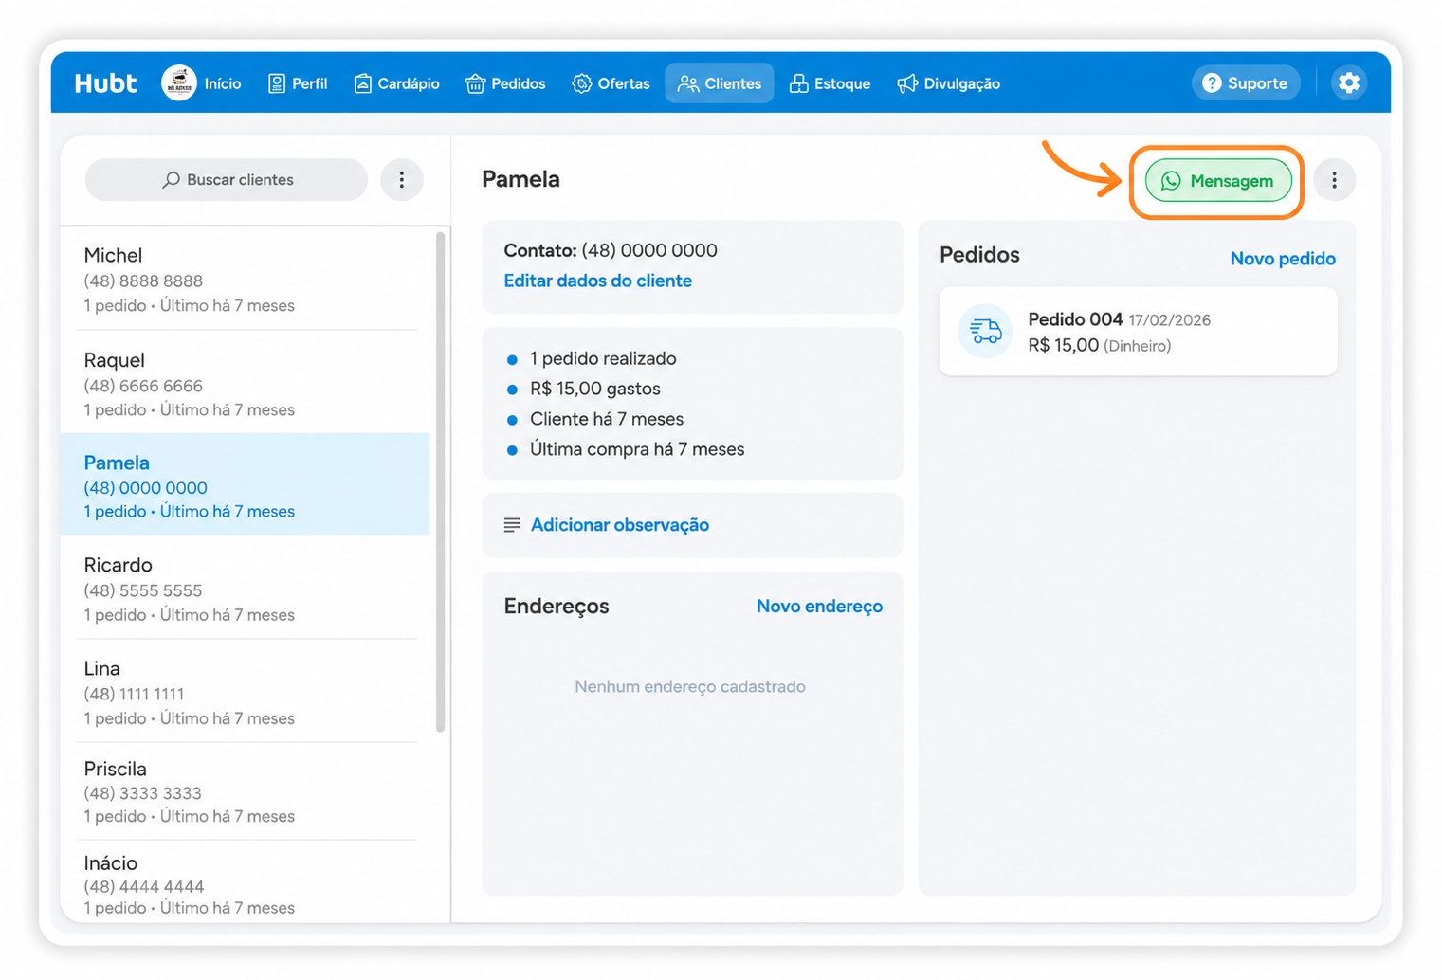
Task: Click the 'Última compra há 7 meses' line
Action: [x=637, y=449]
